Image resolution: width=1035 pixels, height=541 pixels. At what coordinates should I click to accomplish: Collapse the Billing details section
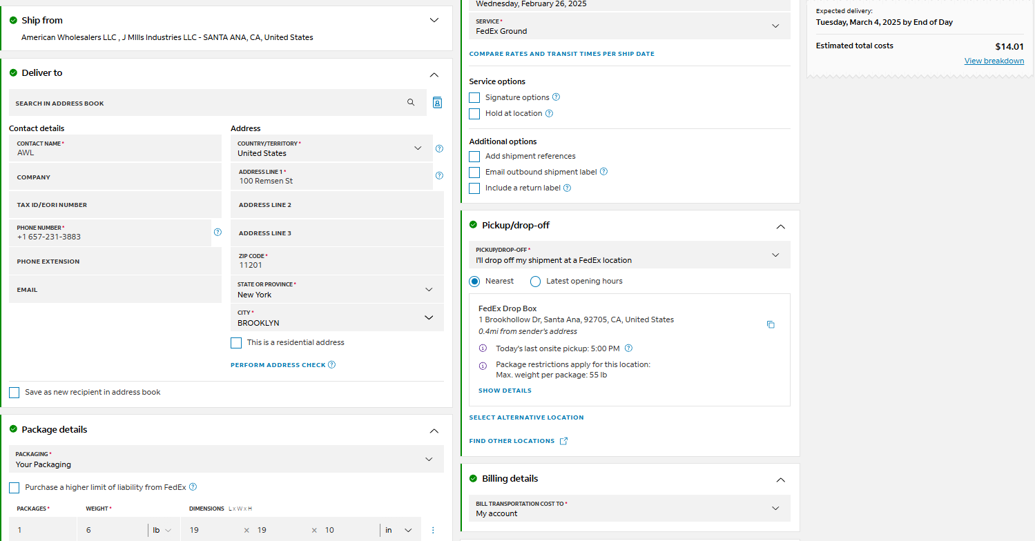pyautogui.click(x=781, y=480)
